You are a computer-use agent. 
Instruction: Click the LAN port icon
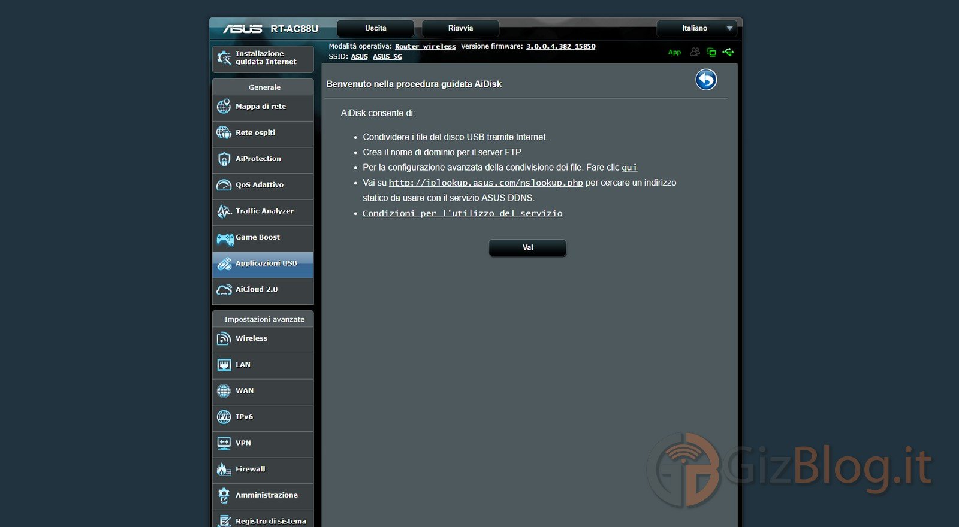pyautogui.click(x=224, y=365)
